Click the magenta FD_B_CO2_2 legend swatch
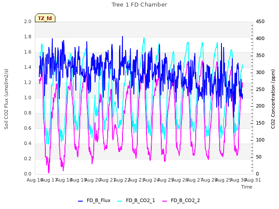Image resolution: width=279 pixels, height=209 pixels. (x=165, y=201)
